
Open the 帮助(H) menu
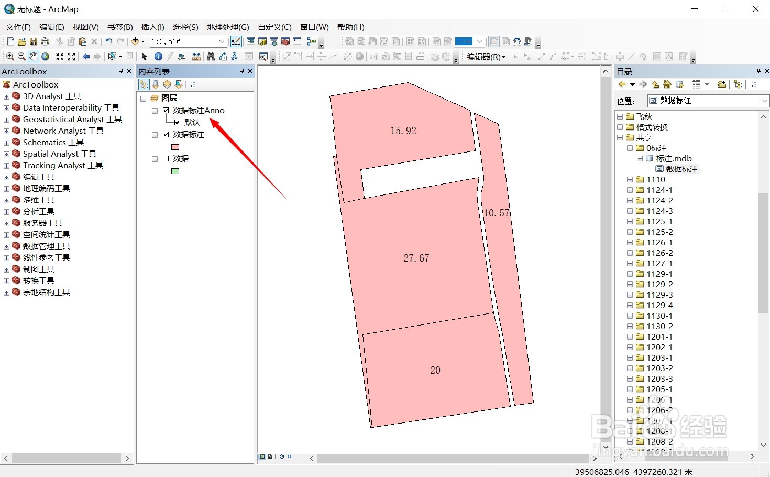click(351, 27)
